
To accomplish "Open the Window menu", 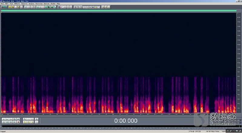I will 53,4.
